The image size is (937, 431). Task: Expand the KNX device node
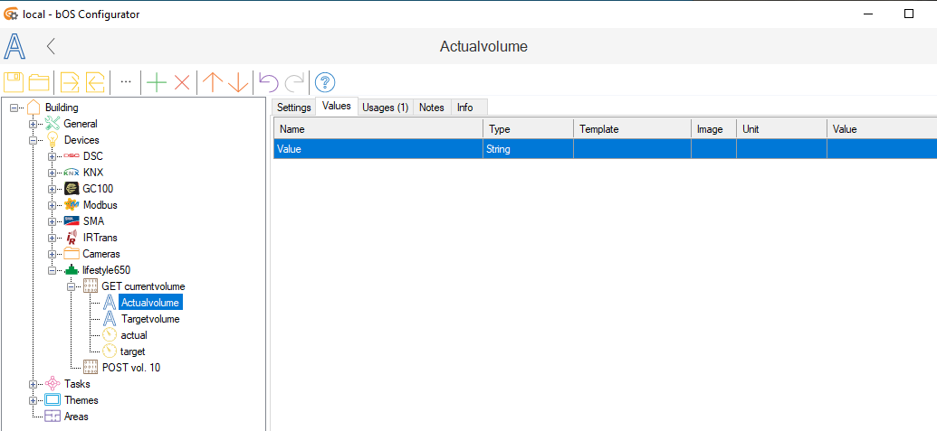(52, 173)
